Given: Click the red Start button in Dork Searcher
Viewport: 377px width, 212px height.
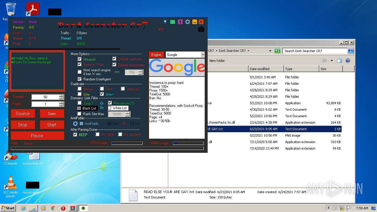Looking at the screenshot, I should click(52, 125).
